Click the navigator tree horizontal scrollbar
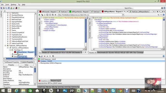This screenshot has height=93, width=166. [x=19, y=58]
